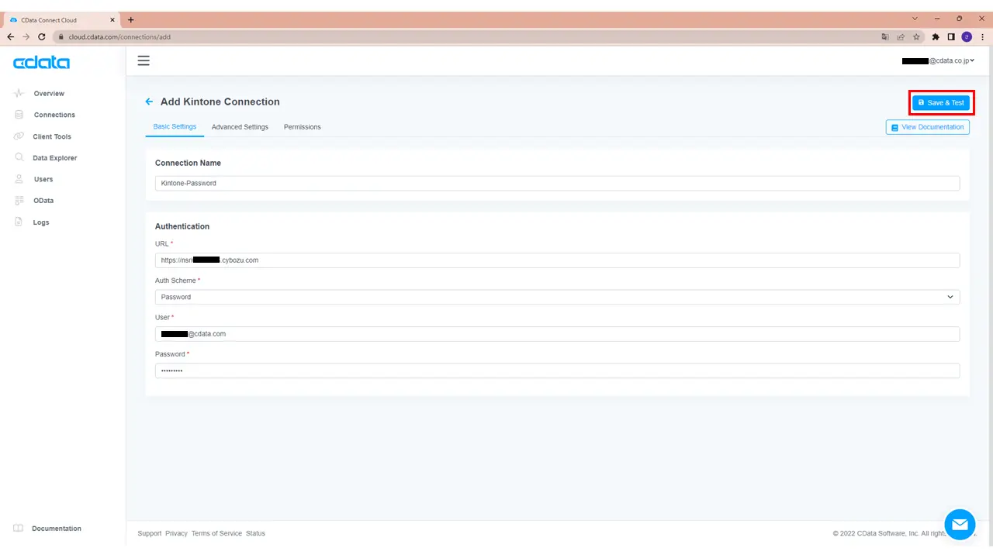Click the Connection Name input field
The height and width of the screenshot is (558, 993).
557,184
